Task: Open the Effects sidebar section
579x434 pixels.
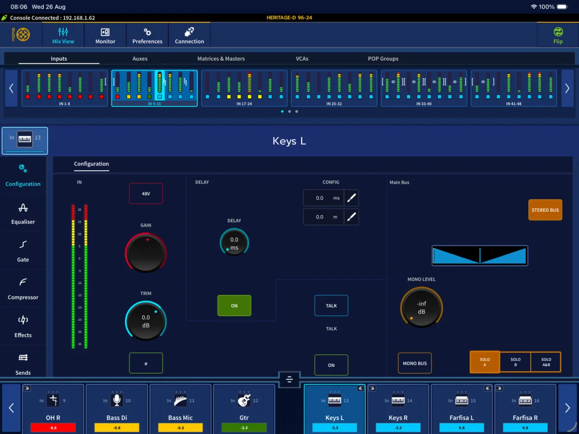Action: (23, 326)
